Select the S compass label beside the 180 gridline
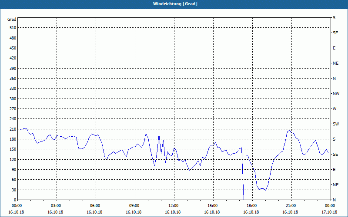Viewport: 348px width, 217px height. 334,139
